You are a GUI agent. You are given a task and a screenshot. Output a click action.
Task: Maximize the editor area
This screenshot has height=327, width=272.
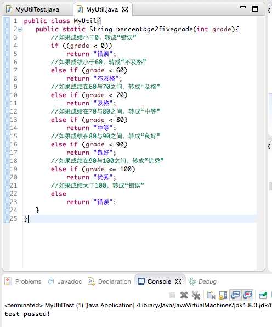click(x=255, y=9)
